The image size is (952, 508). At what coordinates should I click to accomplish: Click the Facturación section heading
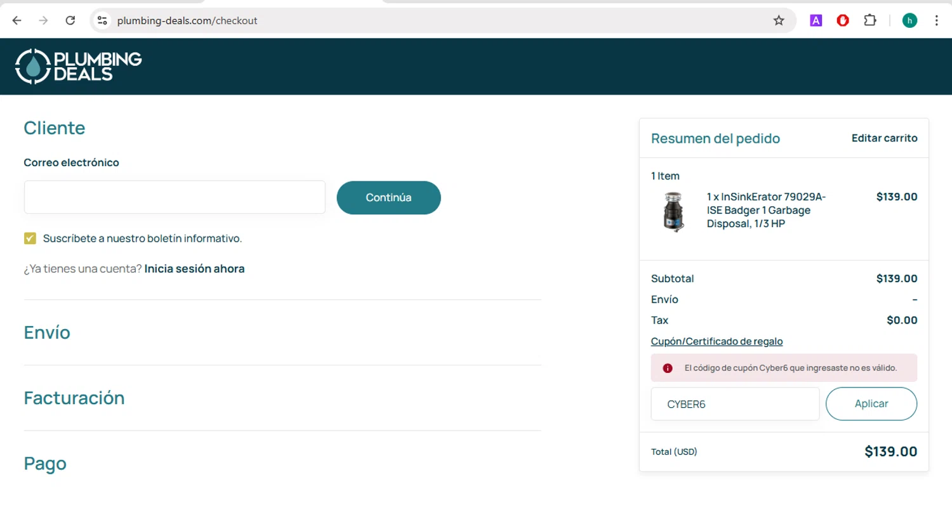coord(74,398)
